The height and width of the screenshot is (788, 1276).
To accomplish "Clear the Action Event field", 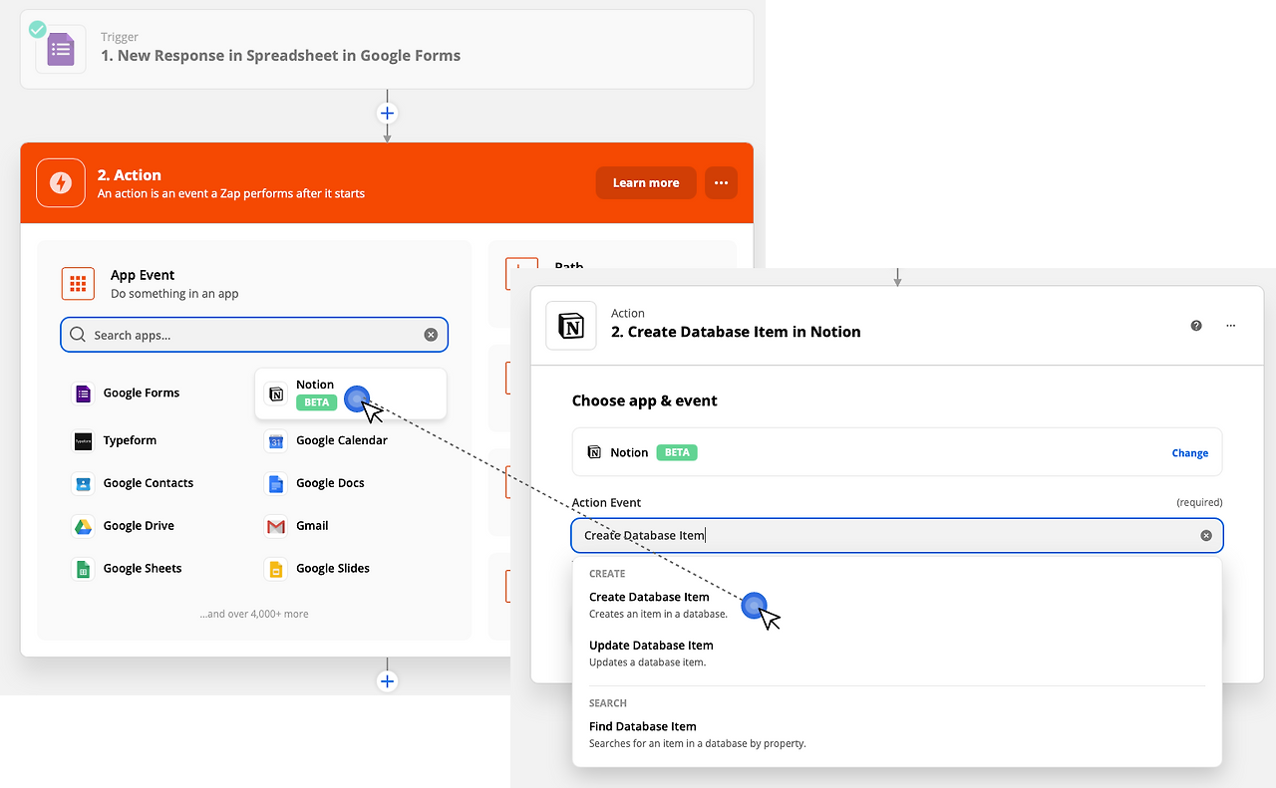I will (1206, 536).
